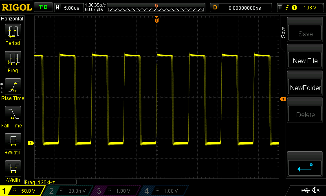Select the -Width measurement icon
326x196 pixels.
point(13,169)
